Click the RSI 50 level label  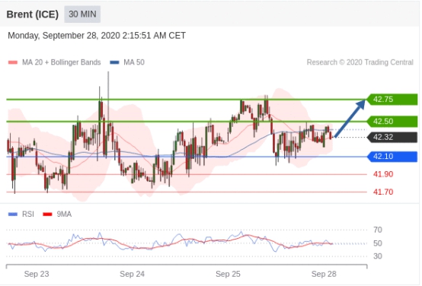[378, 243]
